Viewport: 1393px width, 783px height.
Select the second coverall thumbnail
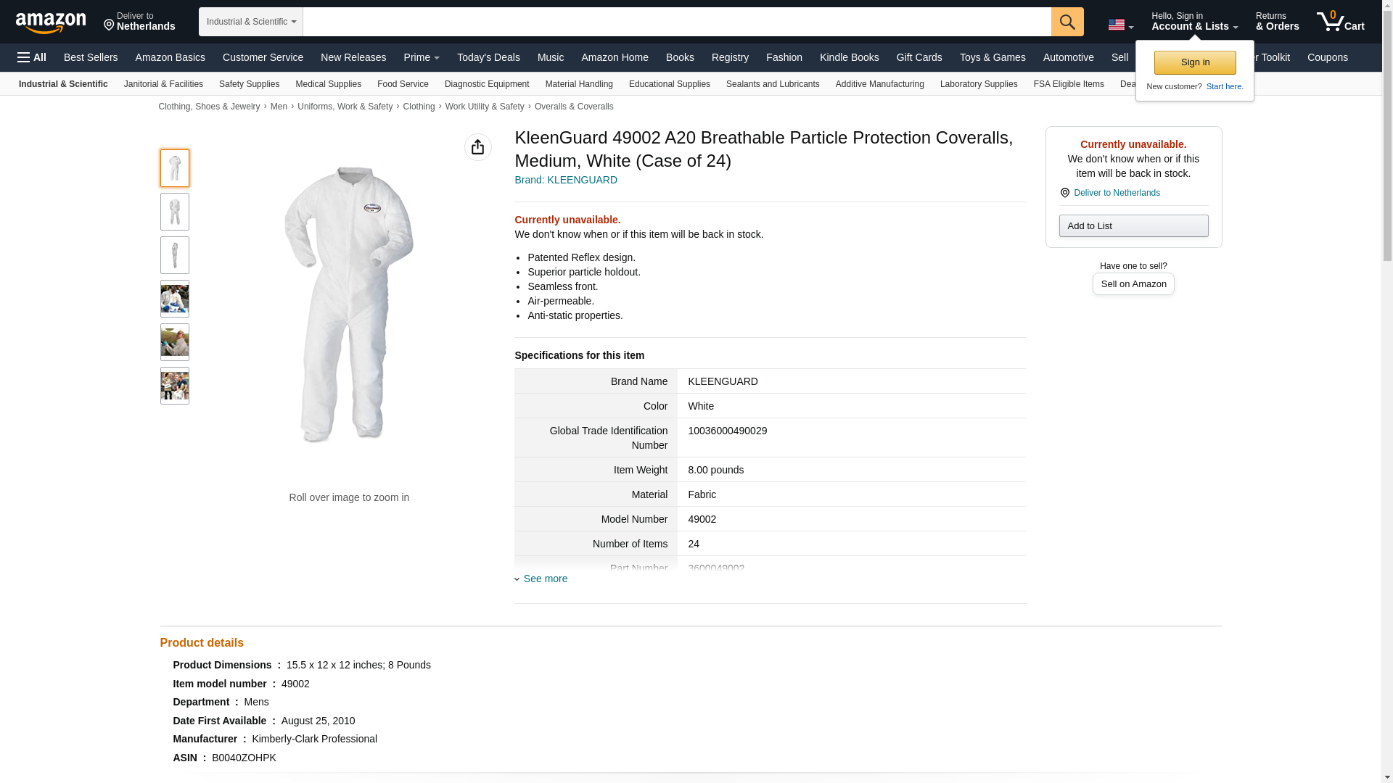pos(174,212)
